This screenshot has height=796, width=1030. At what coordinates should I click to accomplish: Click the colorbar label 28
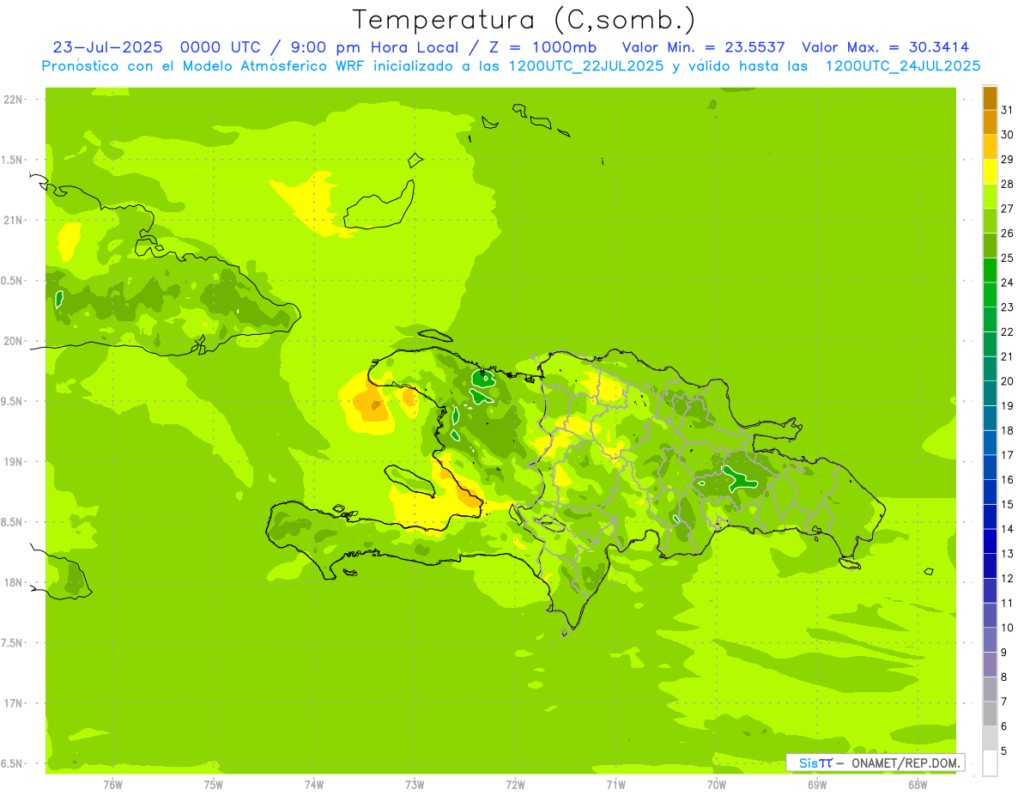[x=1007, y=184]
